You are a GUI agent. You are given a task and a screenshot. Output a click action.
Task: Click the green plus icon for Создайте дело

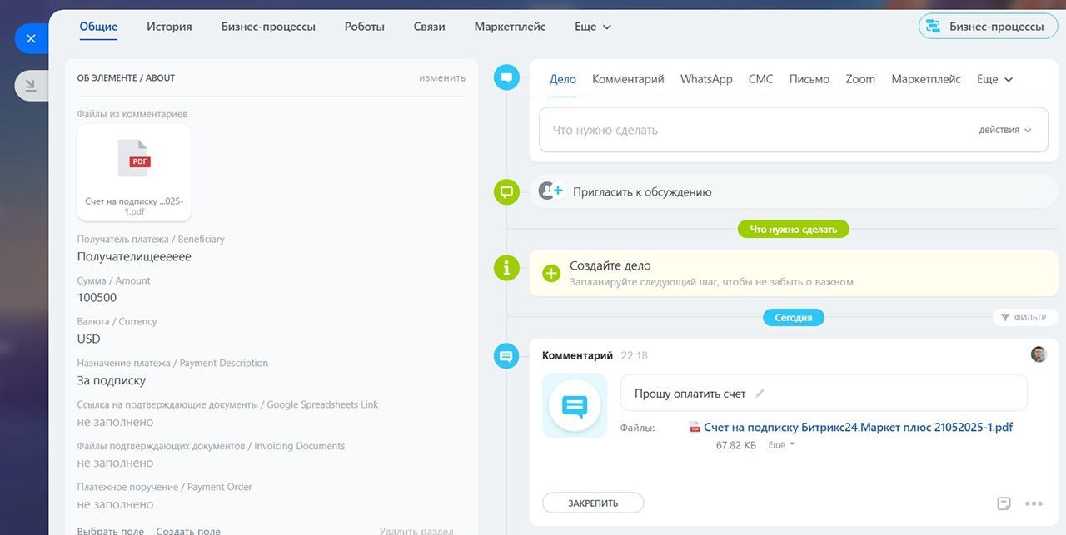(551, 273)
